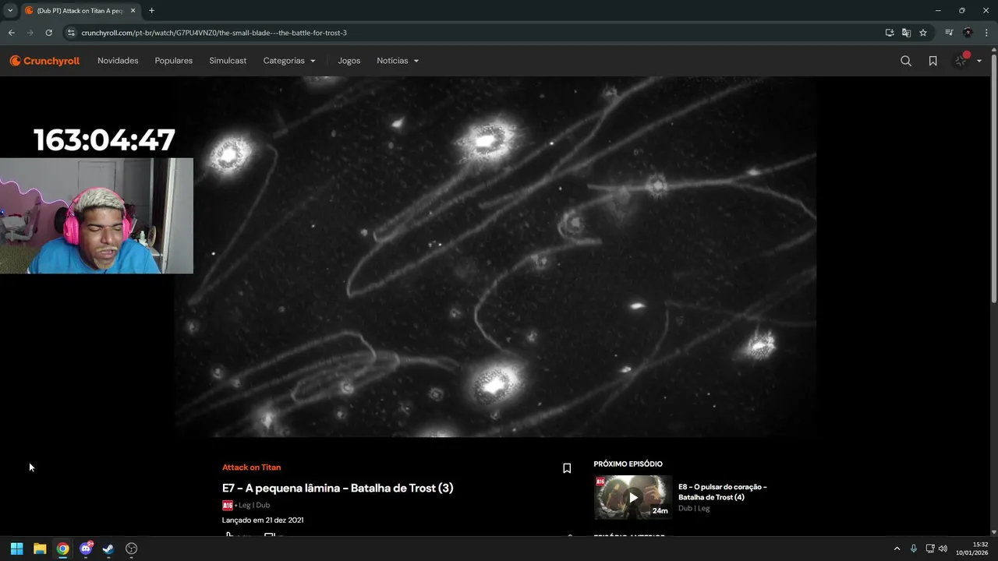Open the Simulcast menu item
This screenshot has height=561, width=998.
pos(228,61)
